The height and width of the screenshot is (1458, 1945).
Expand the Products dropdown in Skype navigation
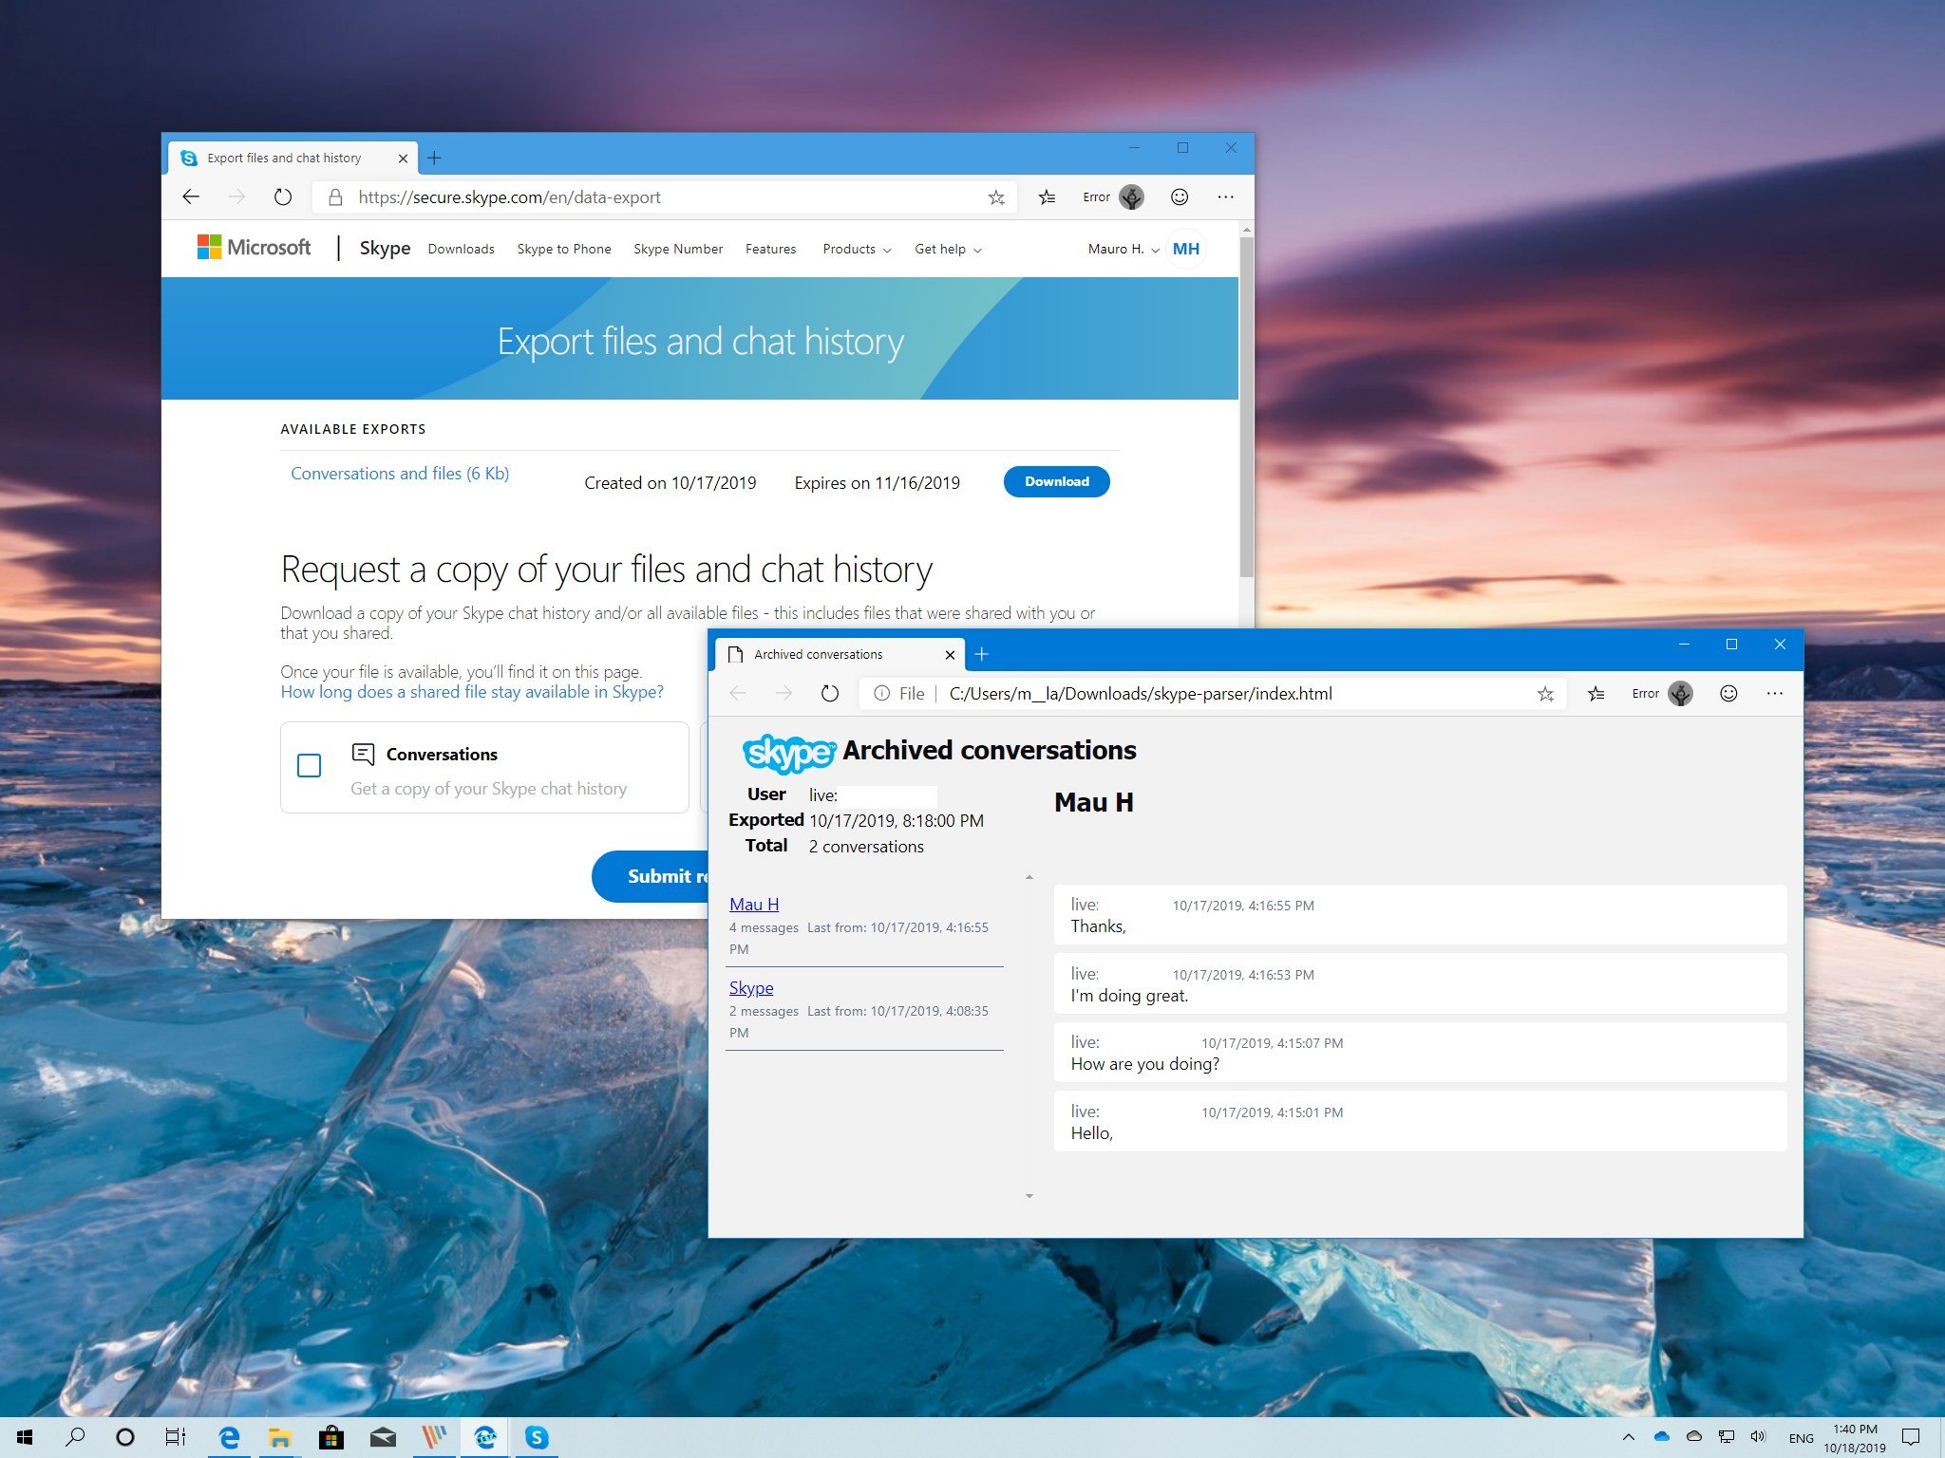(x=853, y=248)
